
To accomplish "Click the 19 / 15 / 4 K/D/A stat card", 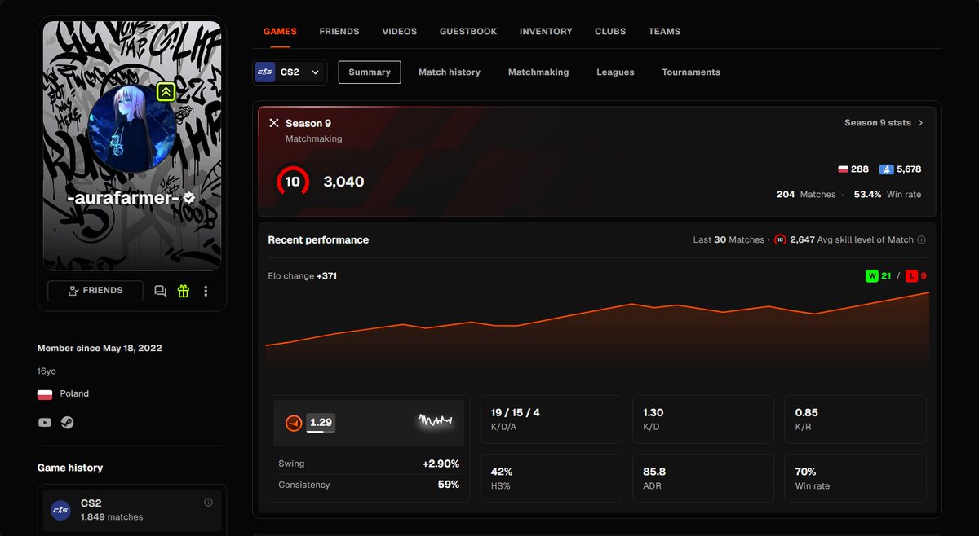I will click(x=551, y=420).
